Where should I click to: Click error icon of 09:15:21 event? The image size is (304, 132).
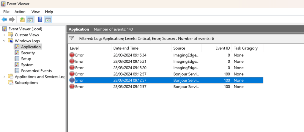[72, 62]
